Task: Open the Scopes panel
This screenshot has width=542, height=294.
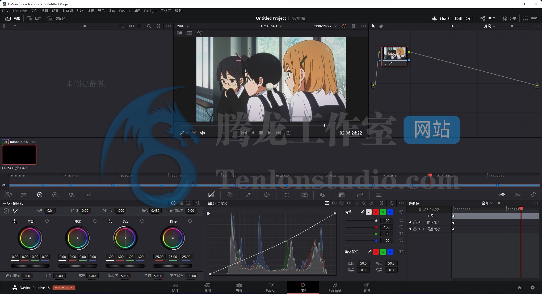Action: click(x=518, y=195)
